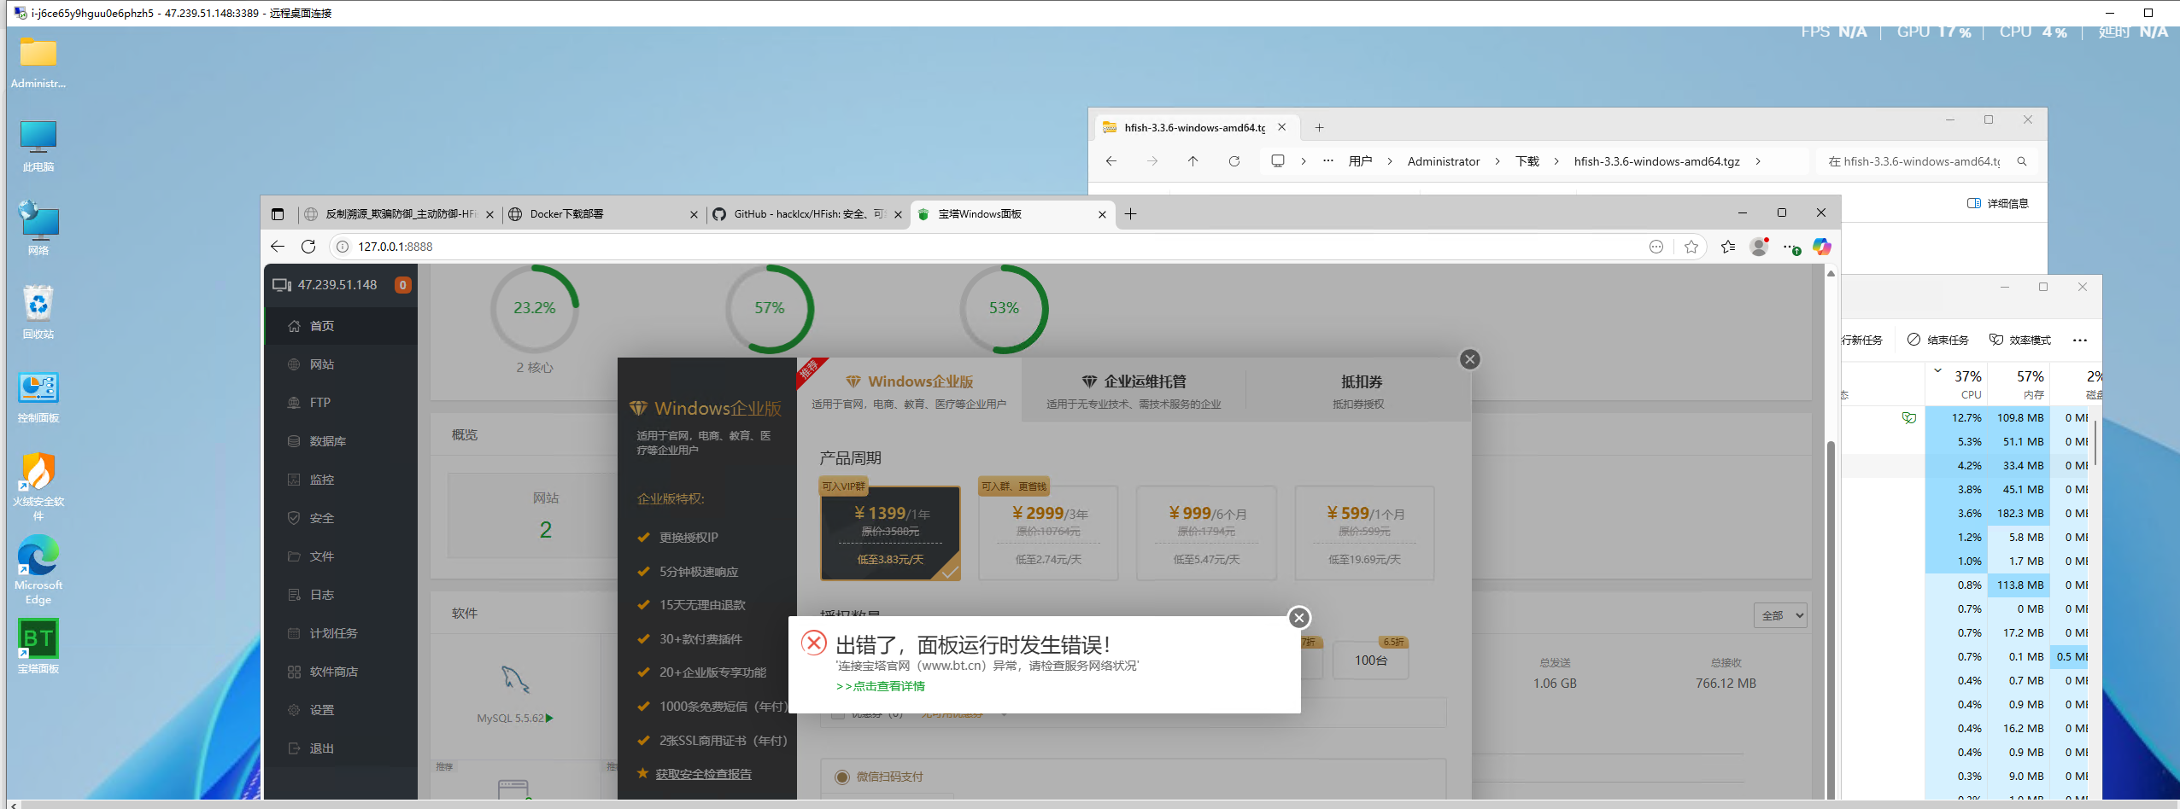Click the >>点击查看详情 link
This screenshot has width=2180, height=809.
[881, 686]
